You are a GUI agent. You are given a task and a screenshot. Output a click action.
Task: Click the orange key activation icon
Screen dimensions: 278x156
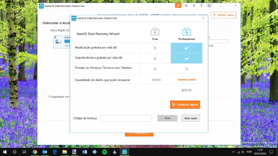point(178,6)
